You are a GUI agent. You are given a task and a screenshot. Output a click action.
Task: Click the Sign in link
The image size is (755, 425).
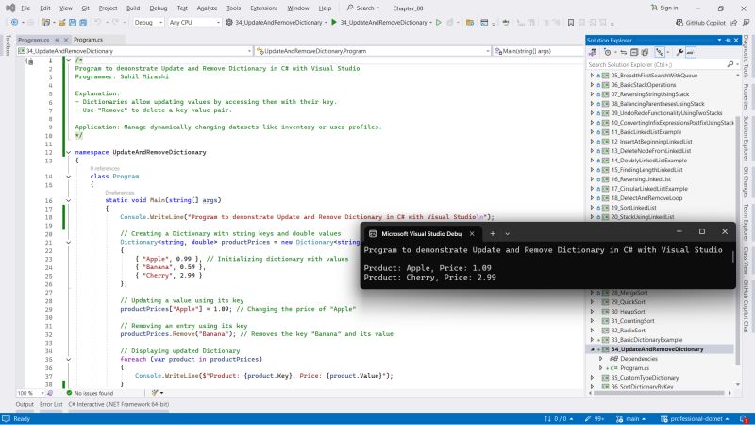click(x=669, y=7)
